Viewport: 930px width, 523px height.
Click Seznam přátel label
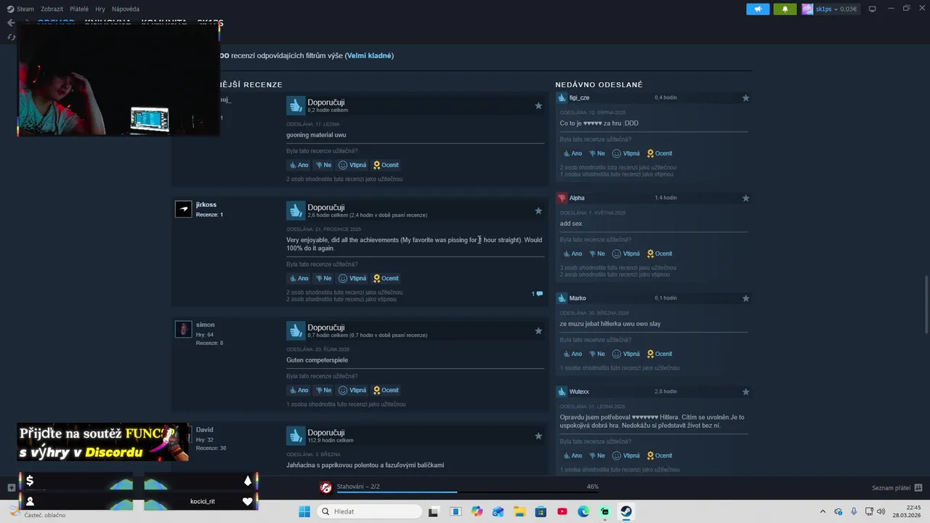pyautogui.click(x=891, y=487)
